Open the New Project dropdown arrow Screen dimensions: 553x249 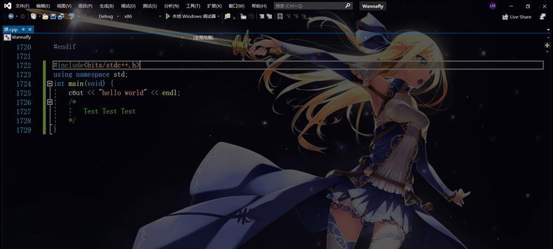(39, 17)
